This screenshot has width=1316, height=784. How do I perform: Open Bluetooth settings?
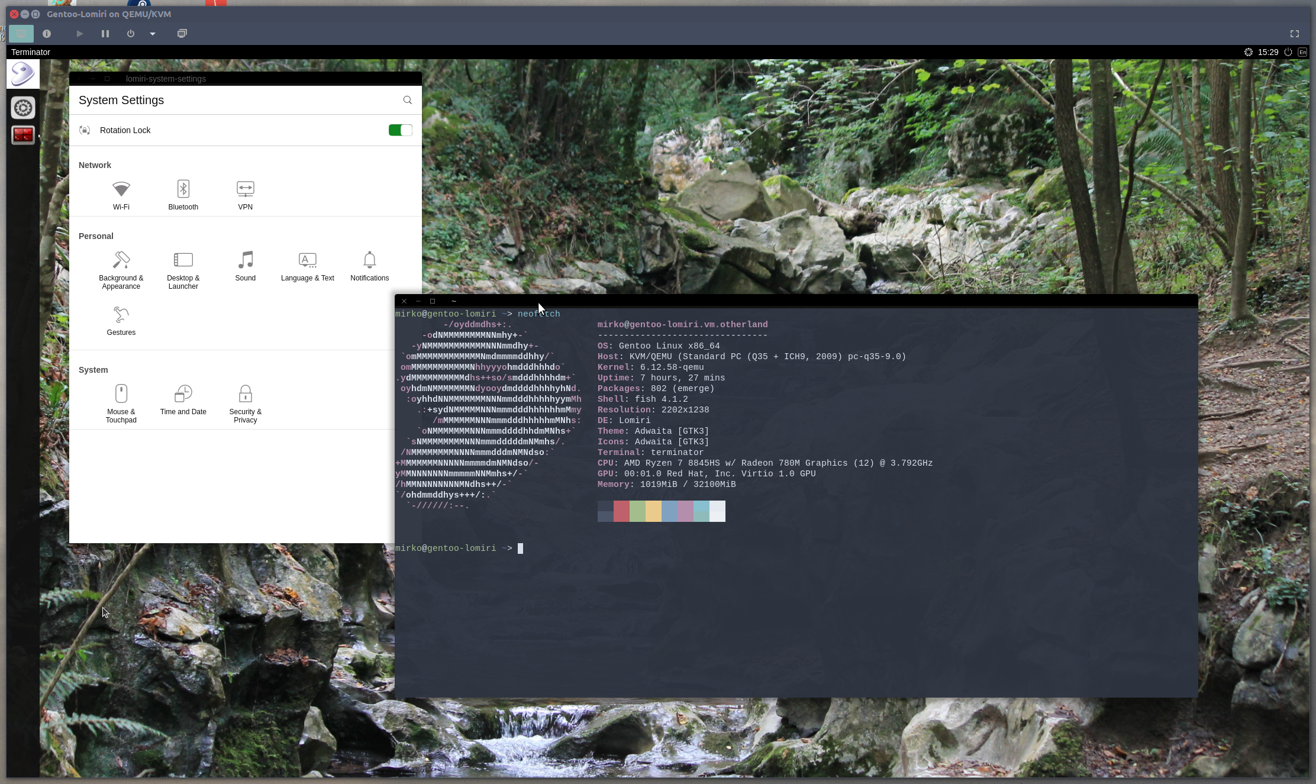pyautogui.click(x=183, y=195)
